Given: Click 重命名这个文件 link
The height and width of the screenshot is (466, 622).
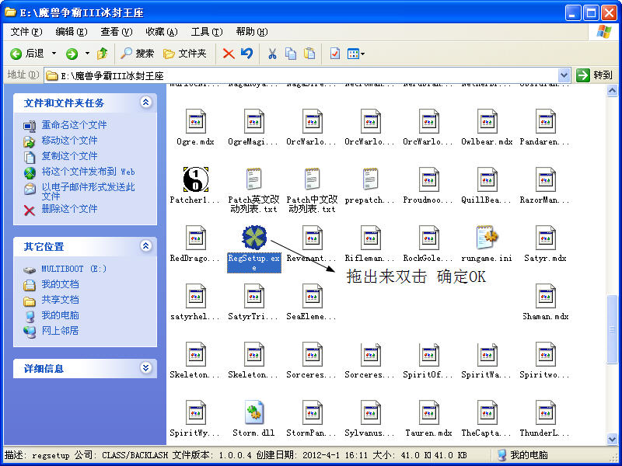Looking at the screenshot, I should [74, 125].
